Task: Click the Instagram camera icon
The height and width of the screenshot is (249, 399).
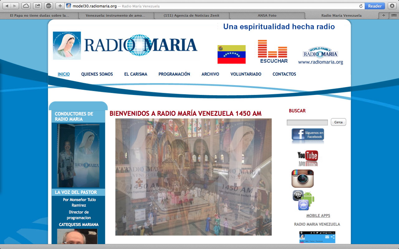Action: pyautogui.click(x=302, y=178)
